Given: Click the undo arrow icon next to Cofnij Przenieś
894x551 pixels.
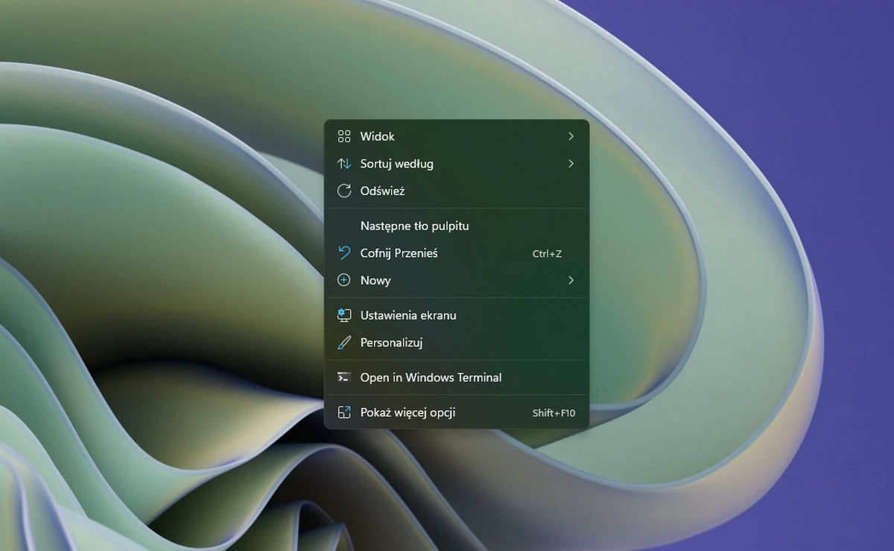Looking at the screenshot, I should point(343,253).
